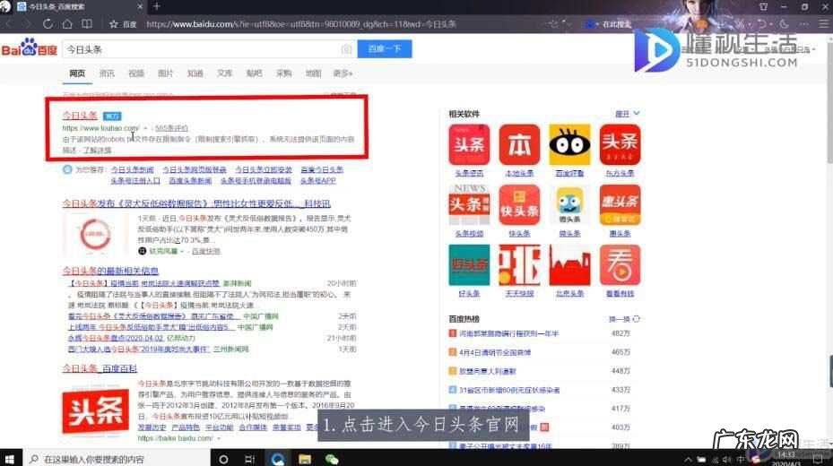
Task: Open File Explorer on the taskbar
Action: (305, 459)
